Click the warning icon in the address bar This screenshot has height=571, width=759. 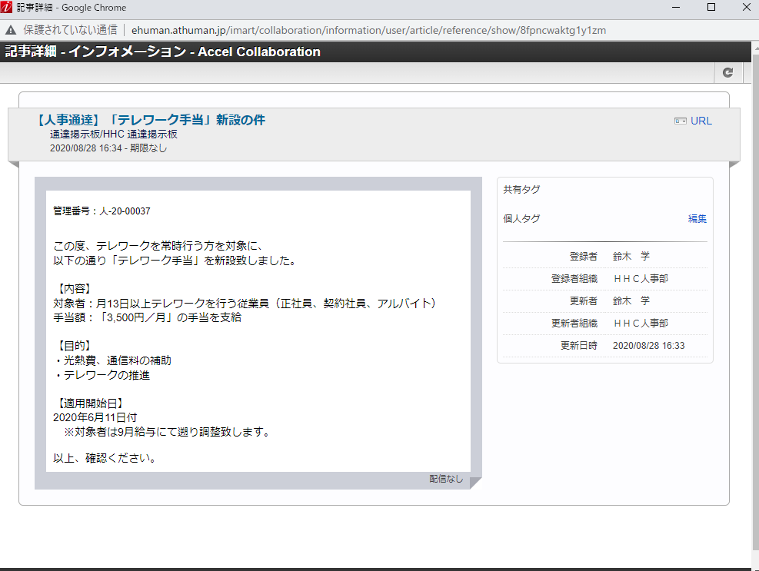pyautogui.click(x=9, y=29)
